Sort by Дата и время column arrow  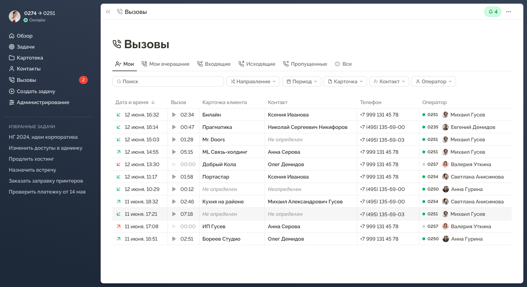[153, 102]
